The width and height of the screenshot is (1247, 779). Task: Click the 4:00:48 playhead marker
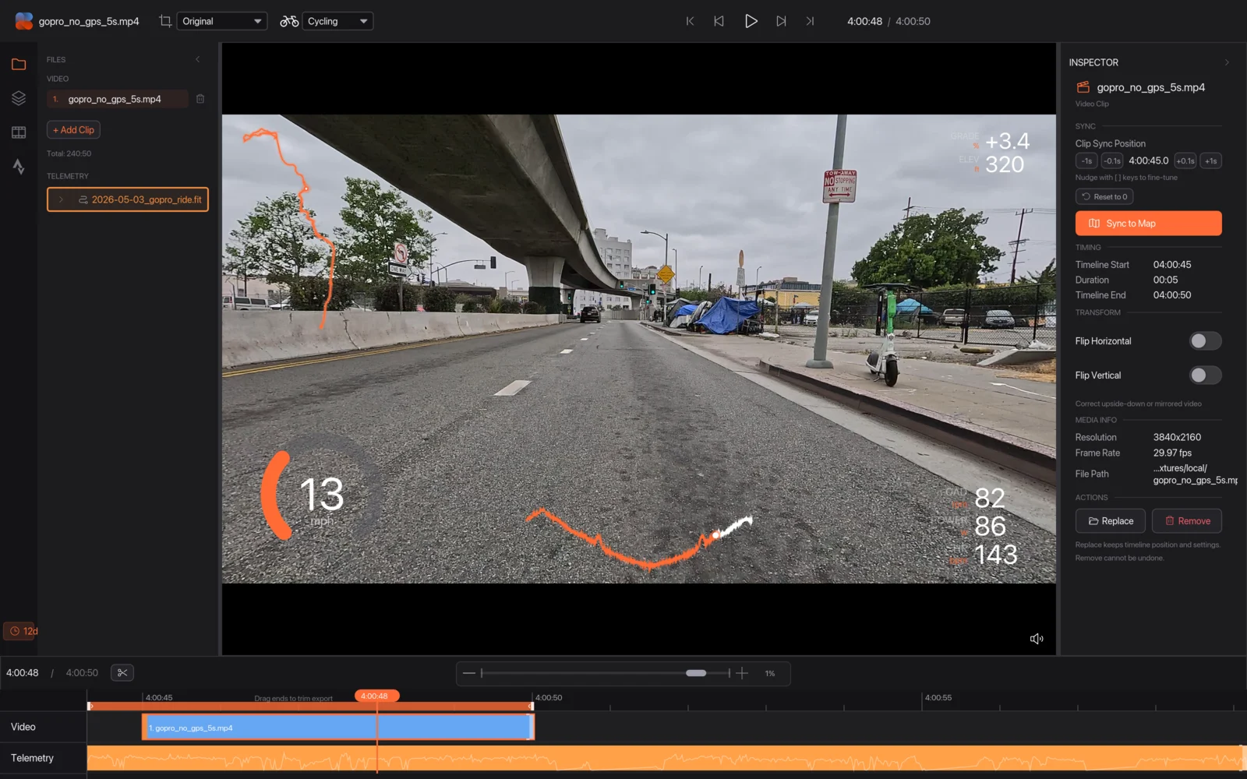point(376,696)
